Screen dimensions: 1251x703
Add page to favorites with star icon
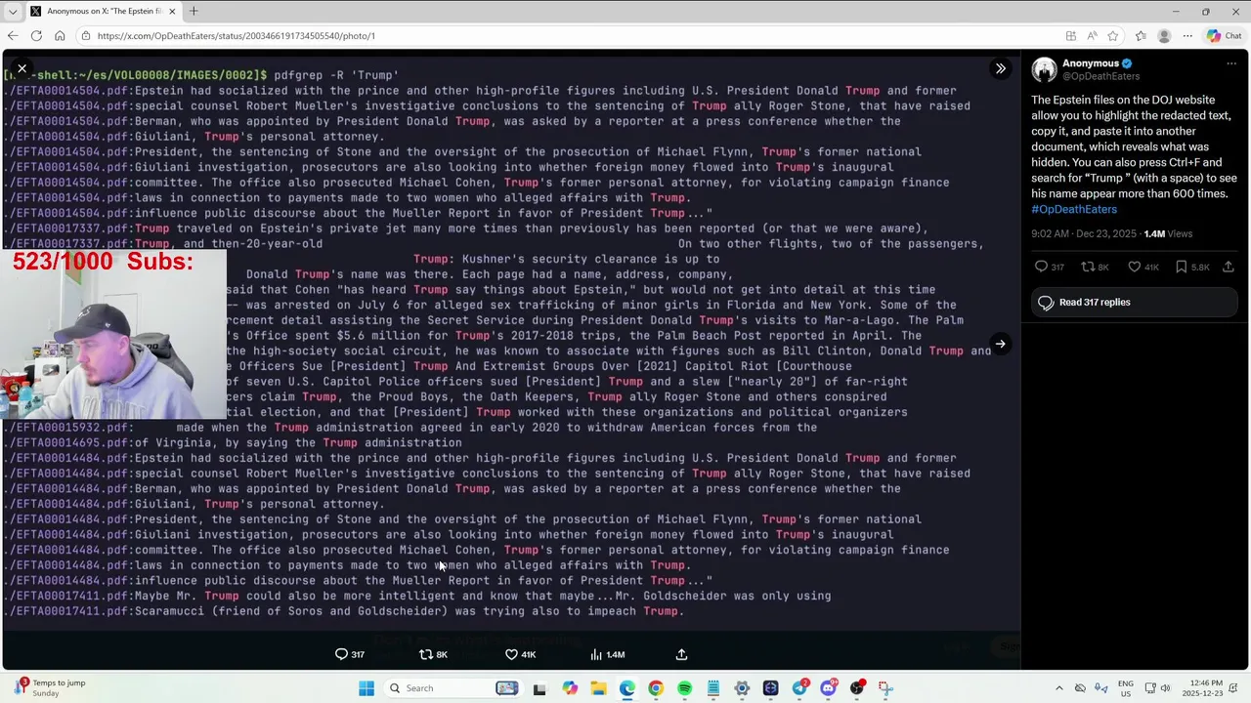pos(1112,36)
